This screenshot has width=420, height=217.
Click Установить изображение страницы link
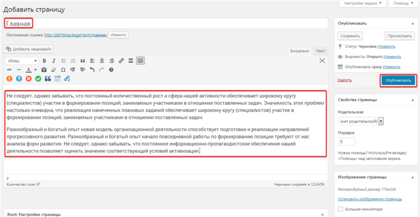370,199
